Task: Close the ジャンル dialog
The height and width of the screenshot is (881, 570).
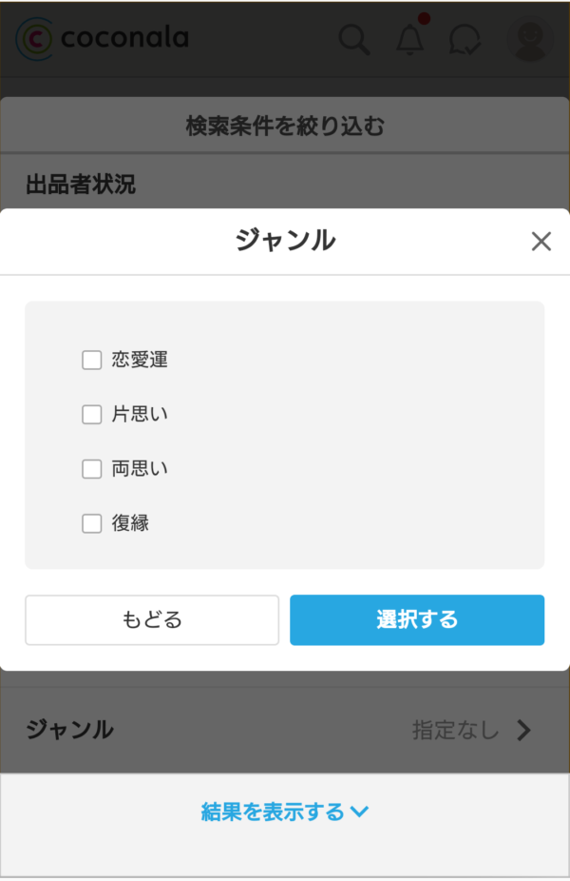Action: point(541,242)
